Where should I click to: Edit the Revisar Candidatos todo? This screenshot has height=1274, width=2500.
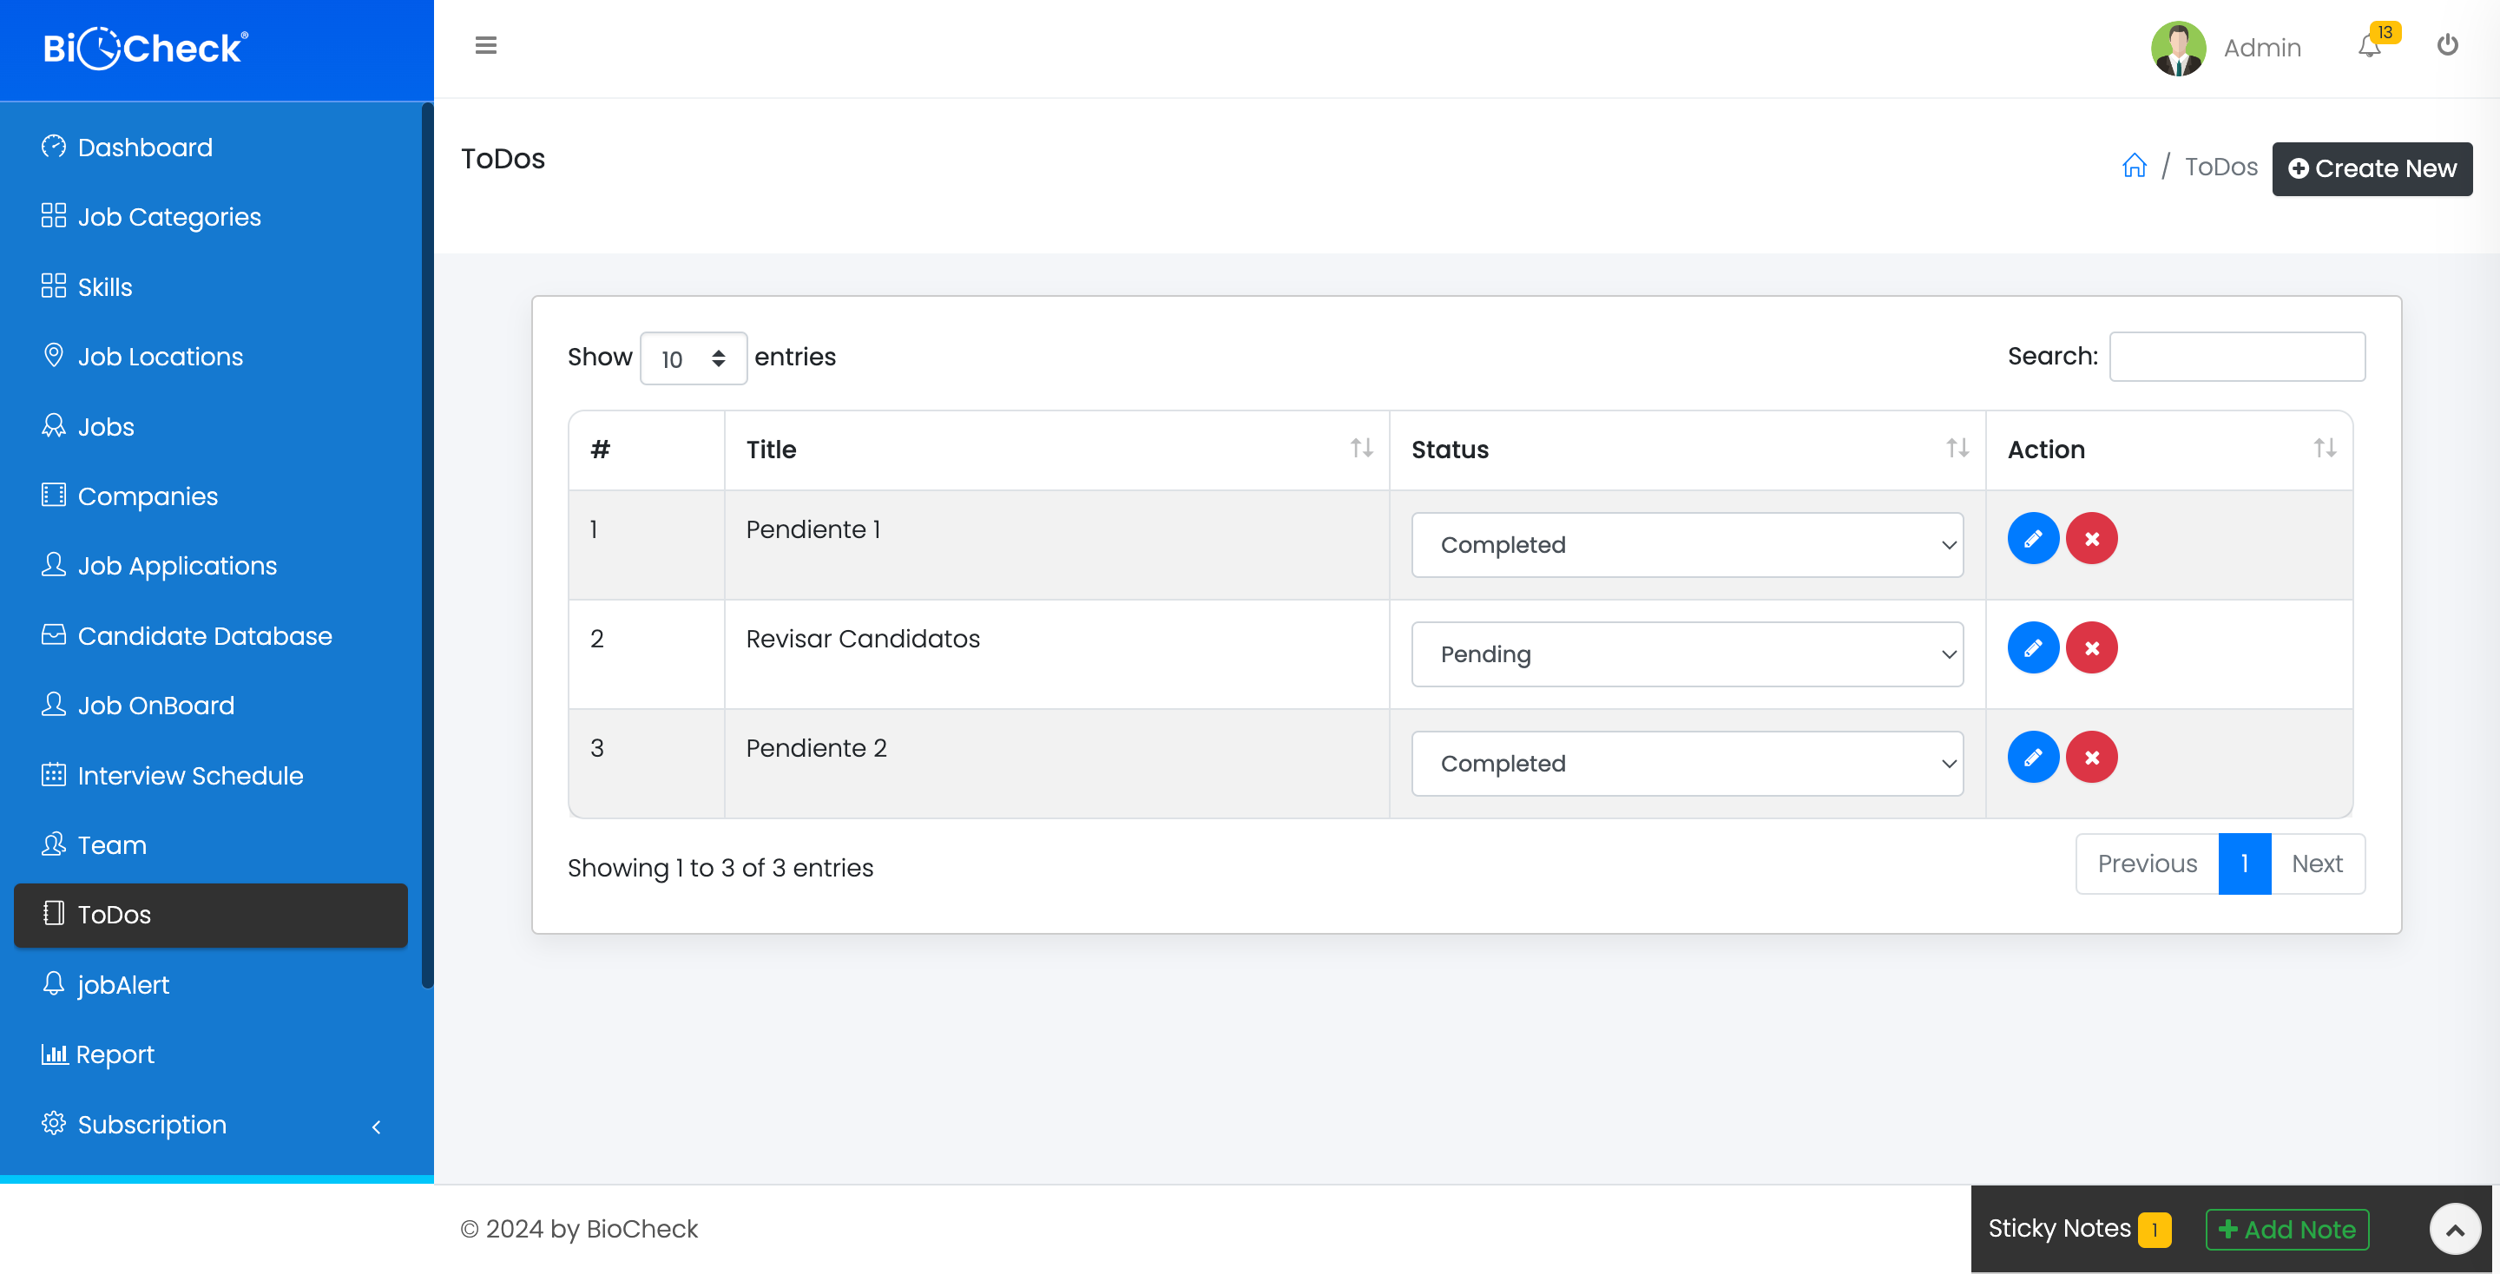click(2032, 648)
